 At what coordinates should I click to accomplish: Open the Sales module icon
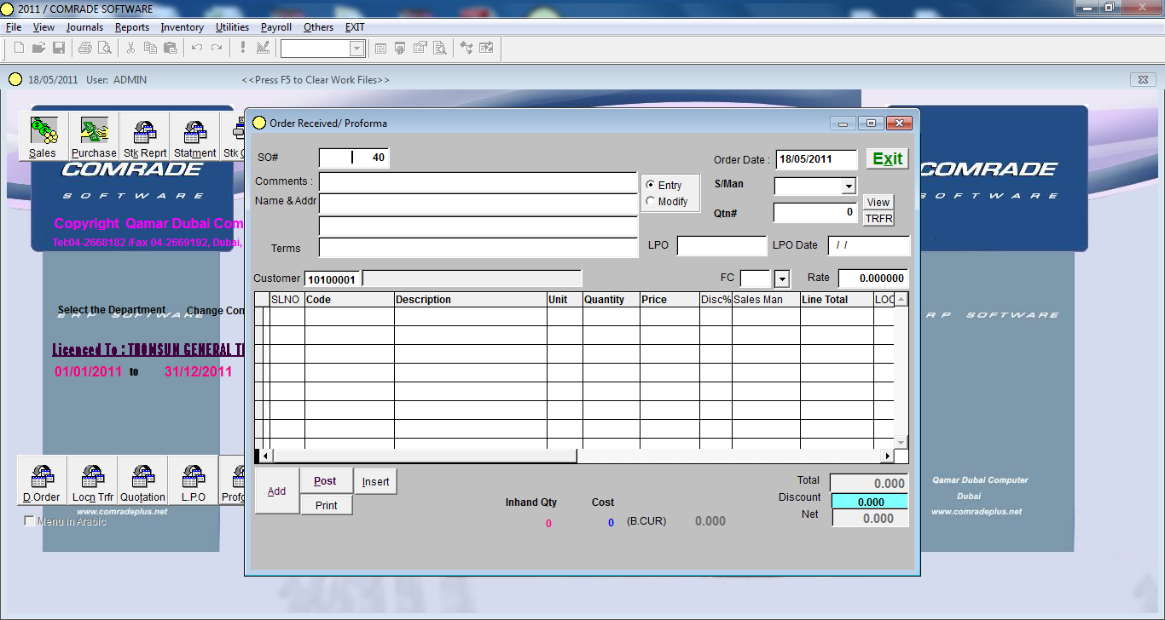coord(43,135)
